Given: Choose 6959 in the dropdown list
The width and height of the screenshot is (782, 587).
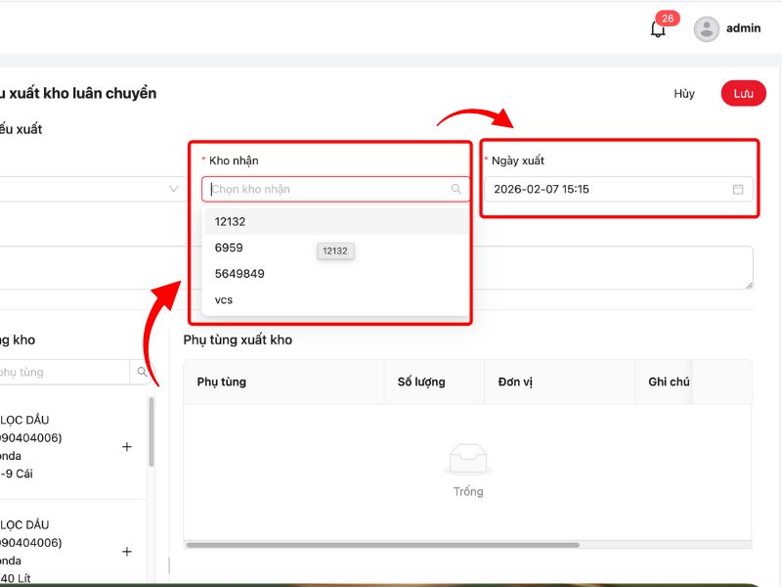Looking at the screenshot, I should pyautogui.click(x=229, y=248).
